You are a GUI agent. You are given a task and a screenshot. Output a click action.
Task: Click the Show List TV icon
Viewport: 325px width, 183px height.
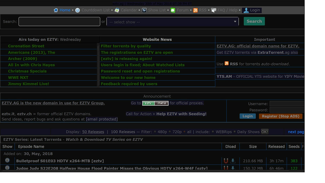pyautogui.click(x=144, y=10)
